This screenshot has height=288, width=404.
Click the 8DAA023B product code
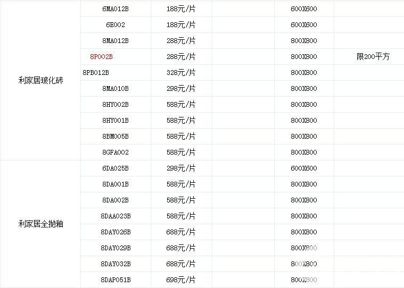point(116,216)
